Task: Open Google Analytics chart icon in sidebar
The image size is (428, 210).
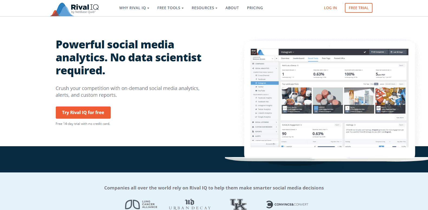Action: 256,117
